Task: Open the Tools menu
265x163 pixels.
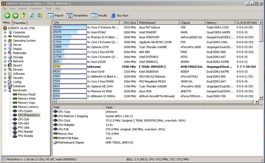Action: click(x=48, y=8)
